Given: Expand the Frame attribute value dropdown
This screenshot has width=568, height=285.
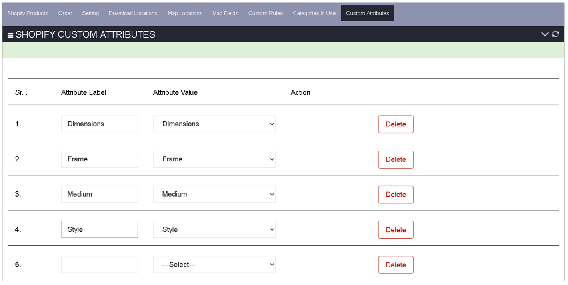Looking at the screenshot, I should 214,159.
